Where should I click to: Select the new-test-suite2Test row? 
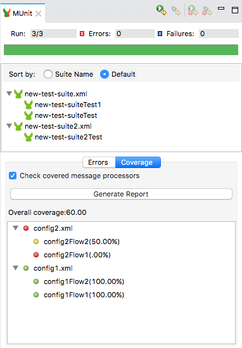pyautogui.click(x=68, y=137)
